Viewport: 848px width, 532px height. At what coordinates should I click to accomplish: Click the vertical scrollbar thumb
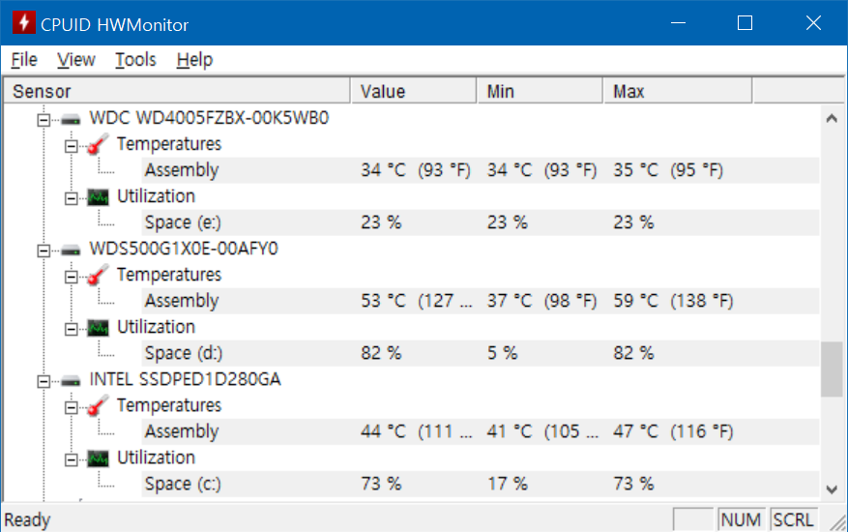(x=832, y=369)
